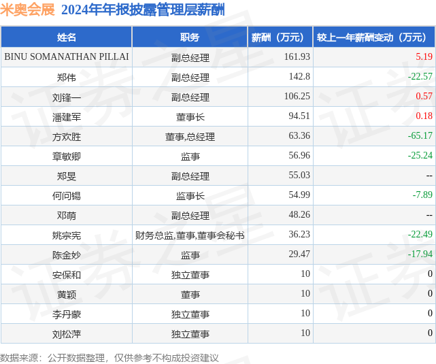Screen dimensions: 436x364
Task: Click the change value -65.17
Action: click(420, 135)
